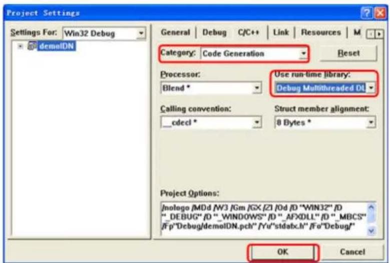Expand the demoIDN tree node
Image resolution: width=390 pixels, height=263 pixels.
(21, 46)
